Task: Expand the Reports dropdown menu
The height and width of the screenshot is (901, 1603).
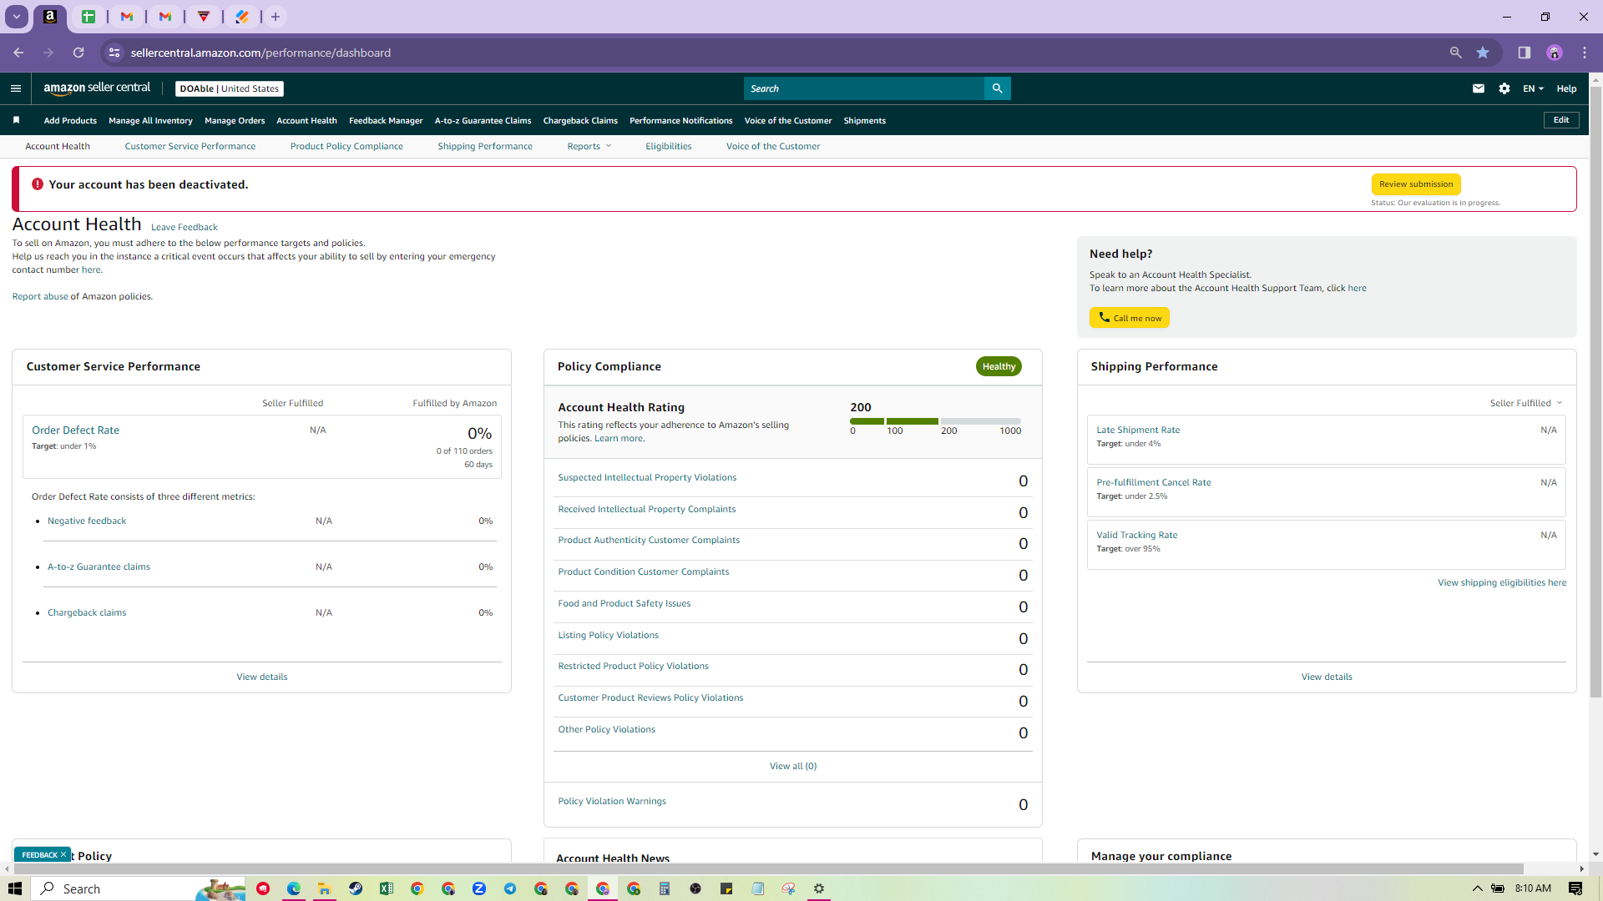Action: pos(589,146)
